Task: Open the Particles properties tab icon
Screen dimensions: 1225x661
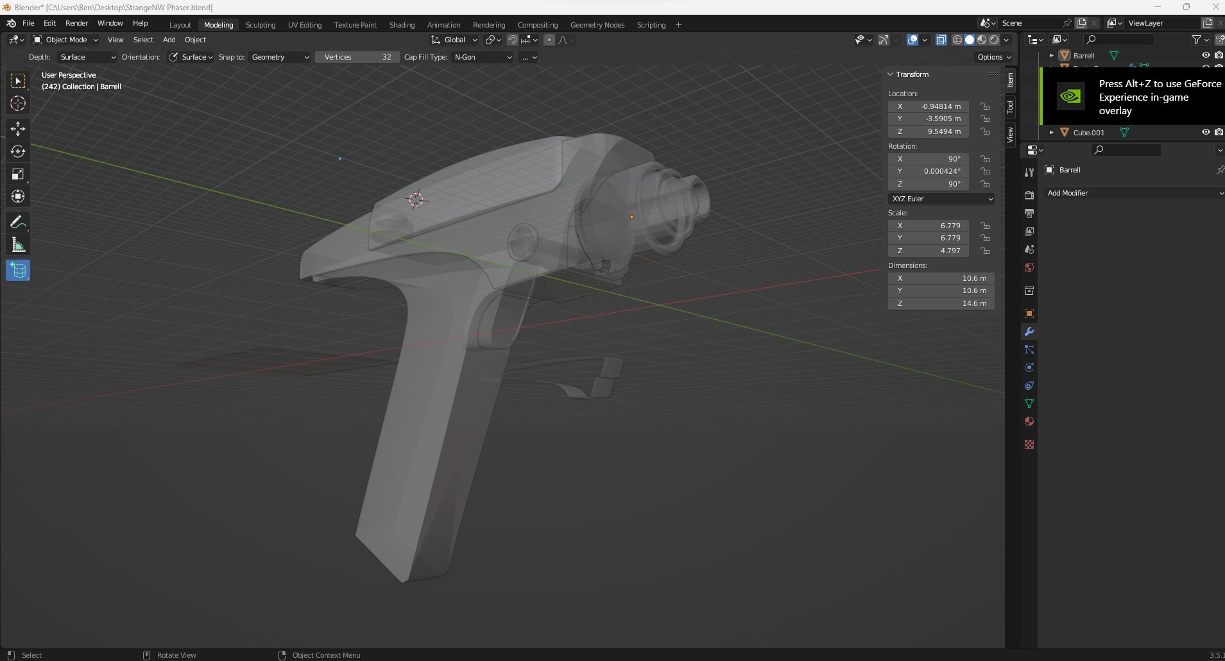Action: point(1029,349)
